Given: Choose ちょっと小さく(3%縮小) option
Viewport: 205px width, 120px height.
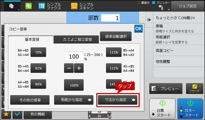Looking at the screenshot, I should [x=179, y=18].
